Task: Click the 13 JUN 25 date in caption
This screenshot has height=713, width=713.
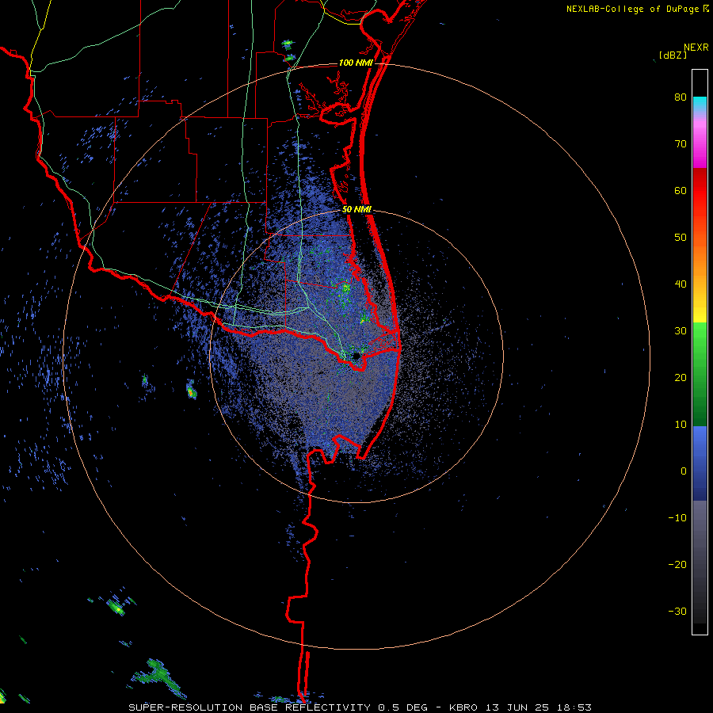Action: tap(517, 707)
